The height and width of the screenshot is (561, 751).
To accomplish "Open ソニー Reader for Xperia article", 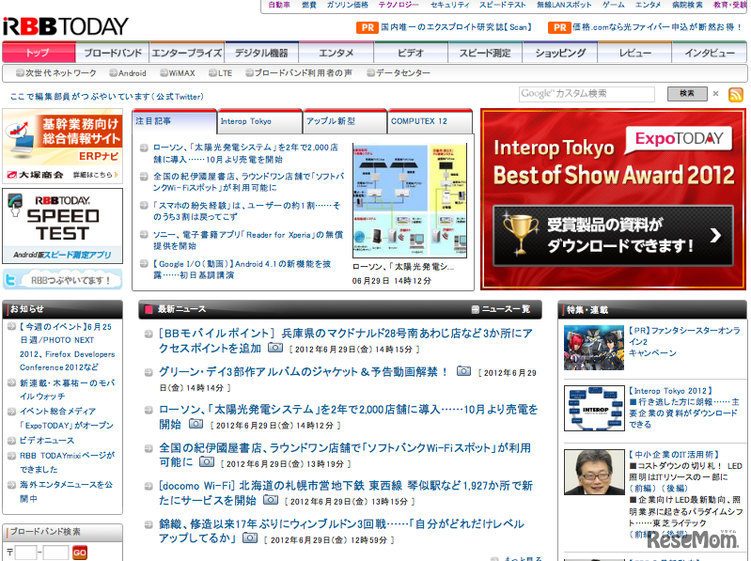I will (248, 241).
